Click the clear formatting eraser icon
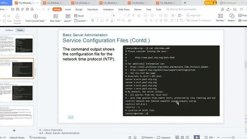Screen dimensions: 247x139 139,15
